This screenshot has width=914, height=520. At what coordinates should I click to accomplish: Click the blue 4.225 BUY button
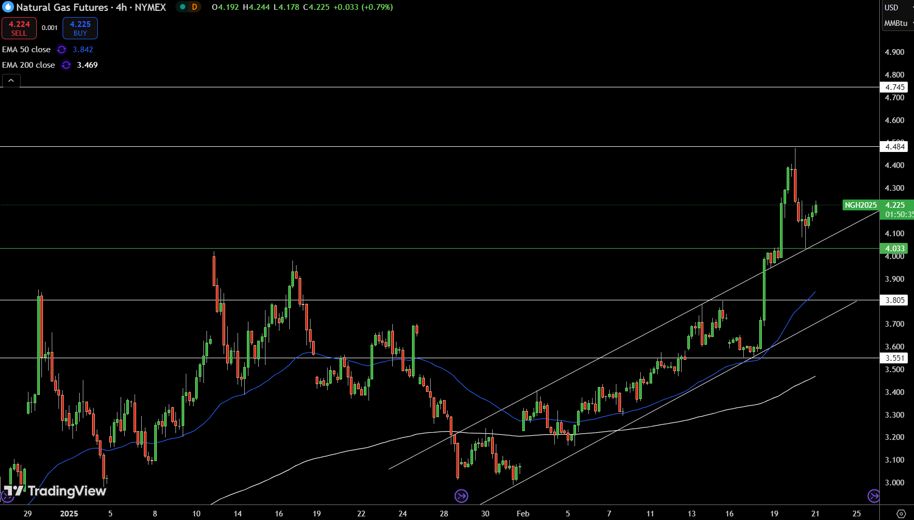80,28
